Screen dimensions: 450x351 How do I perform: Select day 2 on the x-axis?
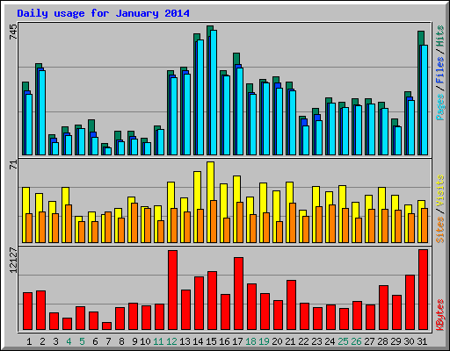[42, 341]
